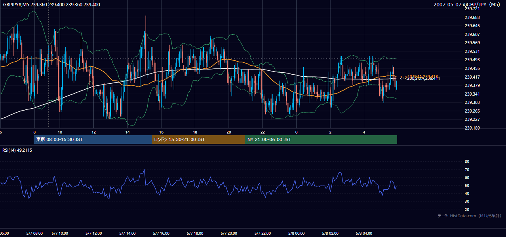
Task: Click the 5/7 18:00 time axis label
Action: coord(195,233)
